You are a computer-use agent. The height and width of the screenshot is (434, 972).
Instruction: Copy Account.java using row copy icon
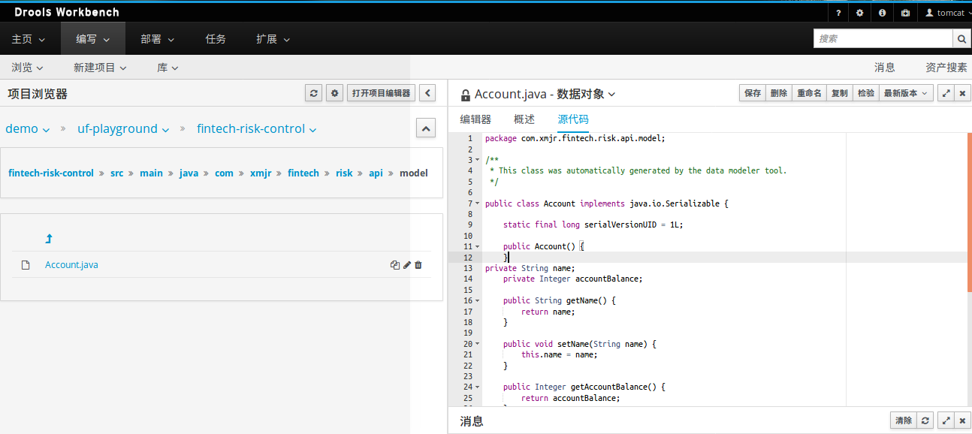pyautogui.click(x=395, y=265)
